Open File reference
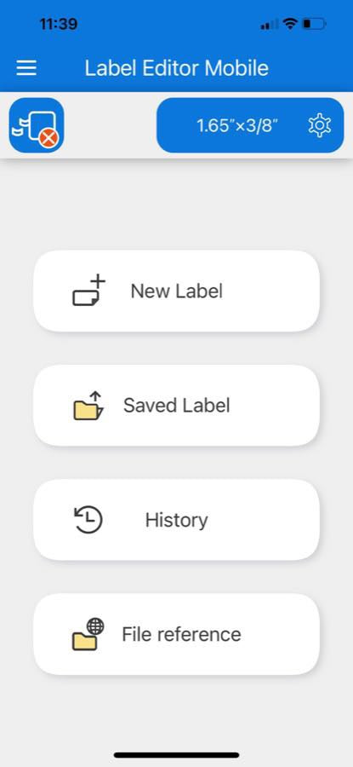Viewport: 353px width, 767px height. (176, 634)
